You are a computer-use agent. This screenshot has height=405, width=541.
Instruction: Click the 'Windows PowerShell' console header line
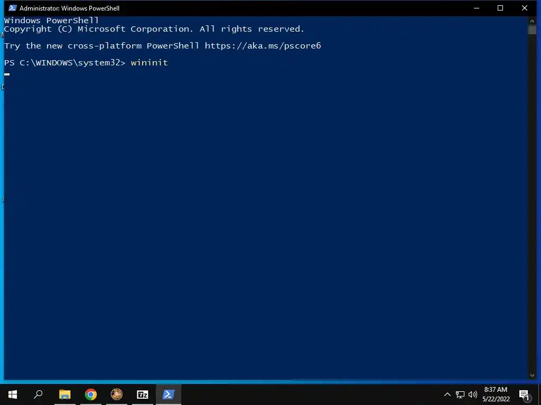[51, 21]
